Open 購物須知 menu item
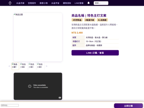This screenshot has height=108, width=144. pos(67,3)
